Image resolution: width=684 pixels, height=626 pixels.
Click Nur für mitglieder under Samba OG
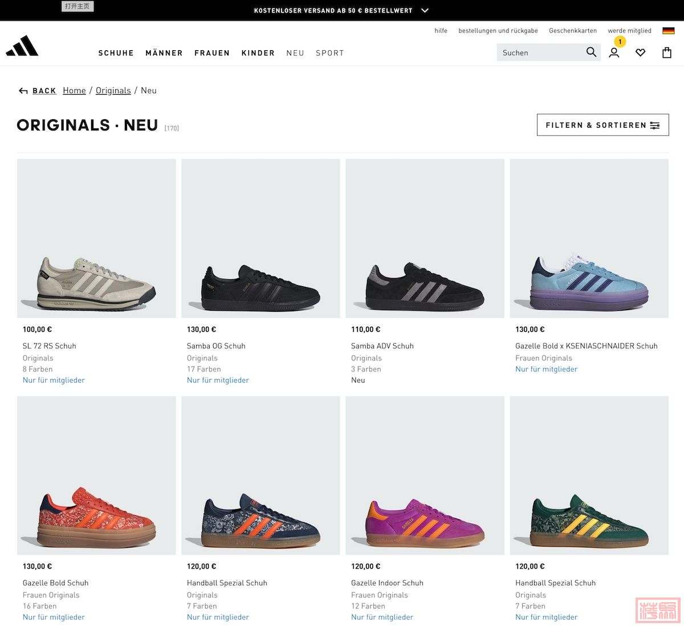coord(218,380)
